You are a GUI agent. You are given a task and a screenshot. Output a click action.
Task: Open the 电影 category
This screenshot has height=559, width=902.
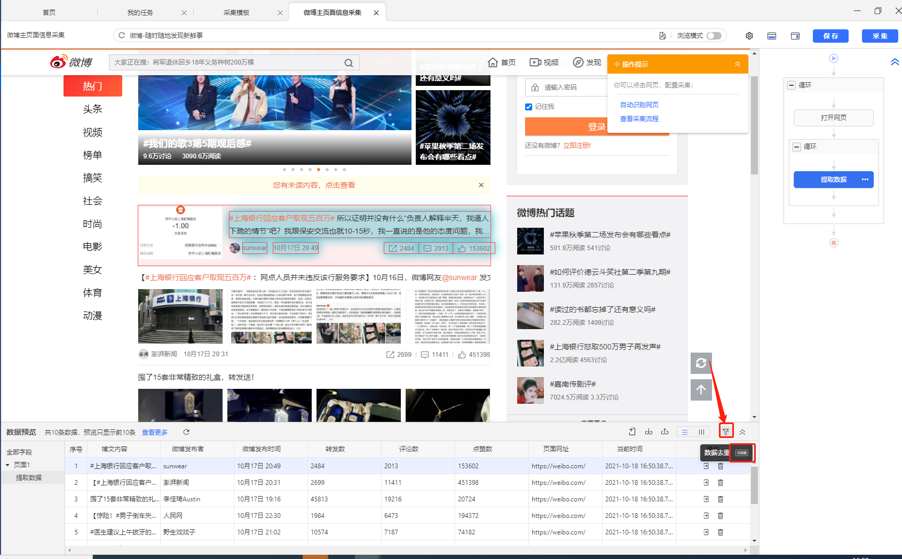coord(93,246)
